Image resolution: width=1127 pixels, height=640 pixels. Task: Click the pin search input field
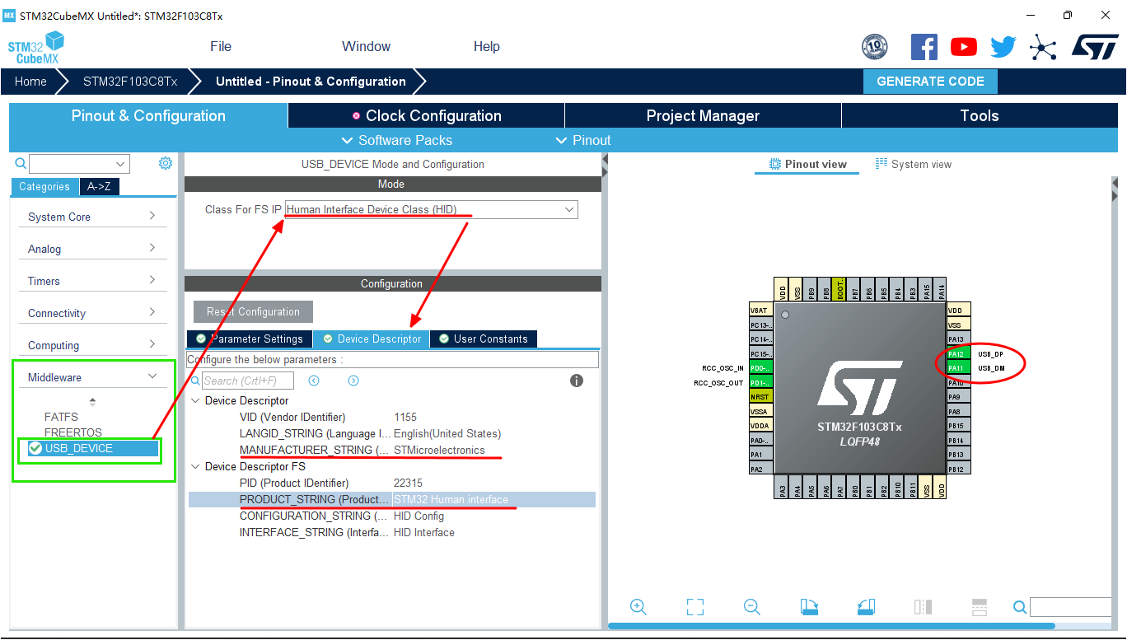click(1070, 607)
